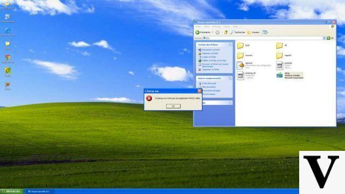Open Poste de travail desktop icon
This screenshot has width=345, height=194.
coord(8,18)
